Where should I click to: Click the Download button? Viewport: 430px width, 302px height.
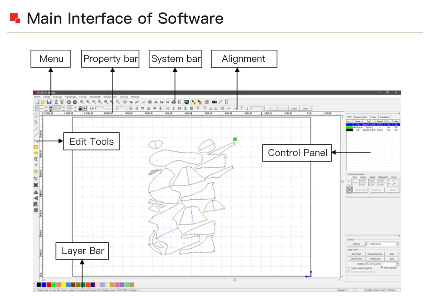coord(356,254)
